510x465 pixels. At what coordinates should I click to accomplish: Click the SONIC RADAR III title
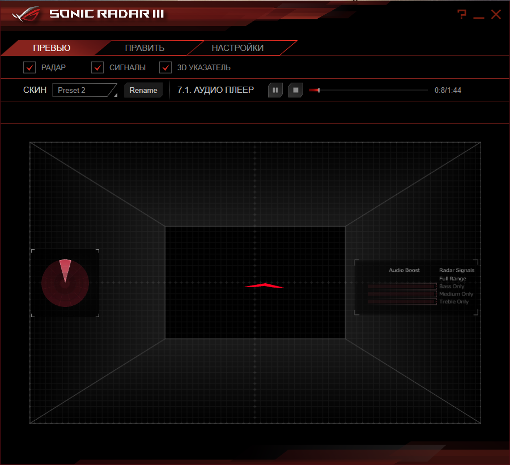pos(107,14)
